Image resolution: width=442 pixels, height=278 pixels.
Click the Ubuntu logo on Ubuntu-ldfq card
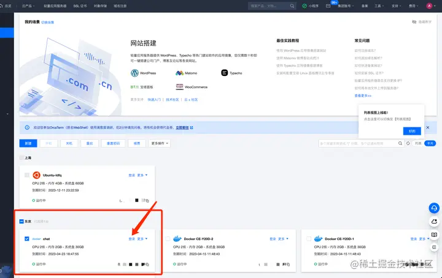tap(36, 175)
